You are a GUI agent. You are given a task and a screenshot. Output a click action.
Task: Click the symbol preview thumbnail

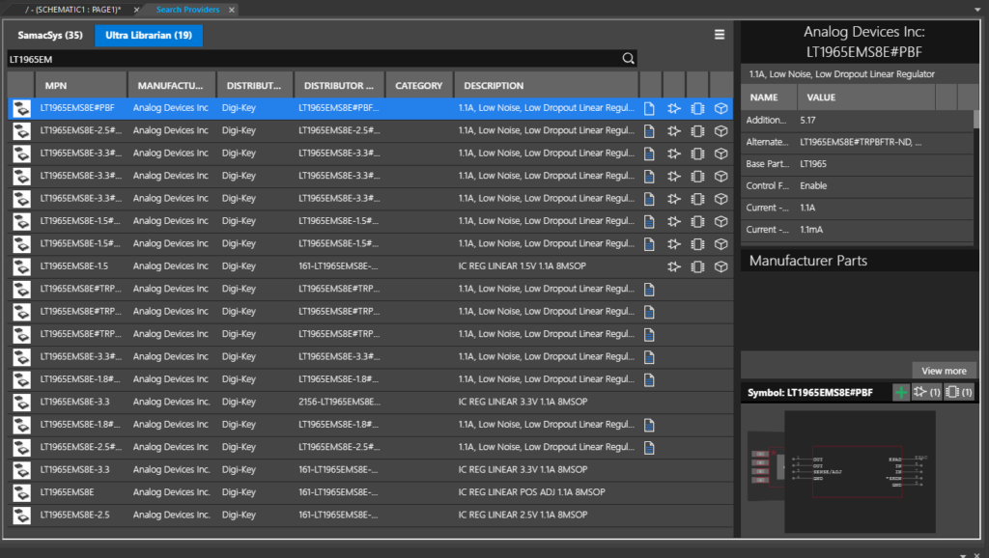pos(860,472)
